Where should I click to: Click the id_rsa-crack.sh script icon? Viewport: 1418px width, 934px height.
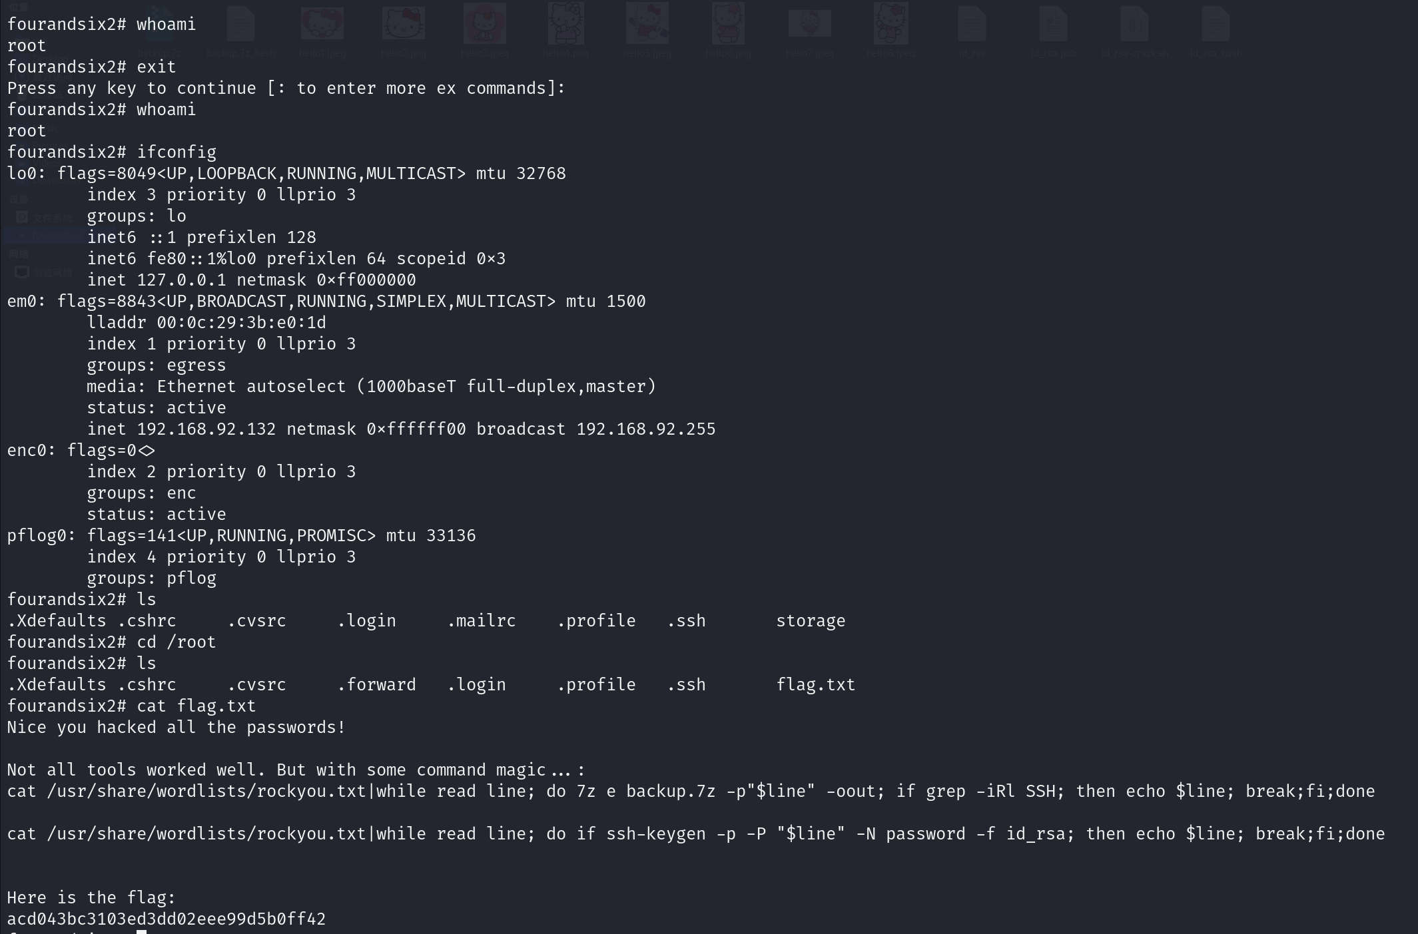[x=1134, y=24]
